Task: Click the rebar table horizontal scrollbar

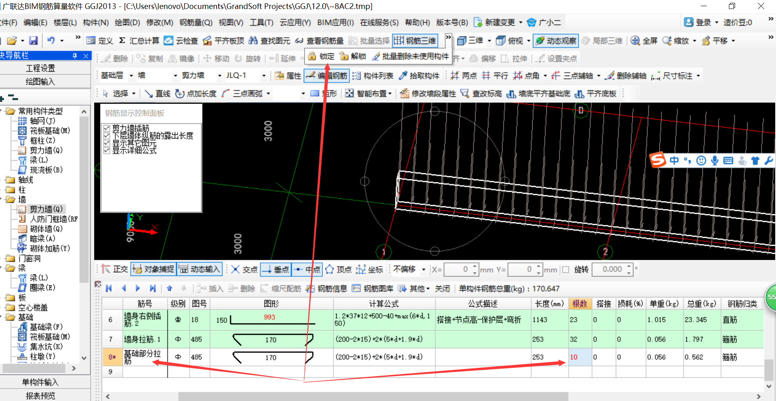Action: [x=373, y=396]
